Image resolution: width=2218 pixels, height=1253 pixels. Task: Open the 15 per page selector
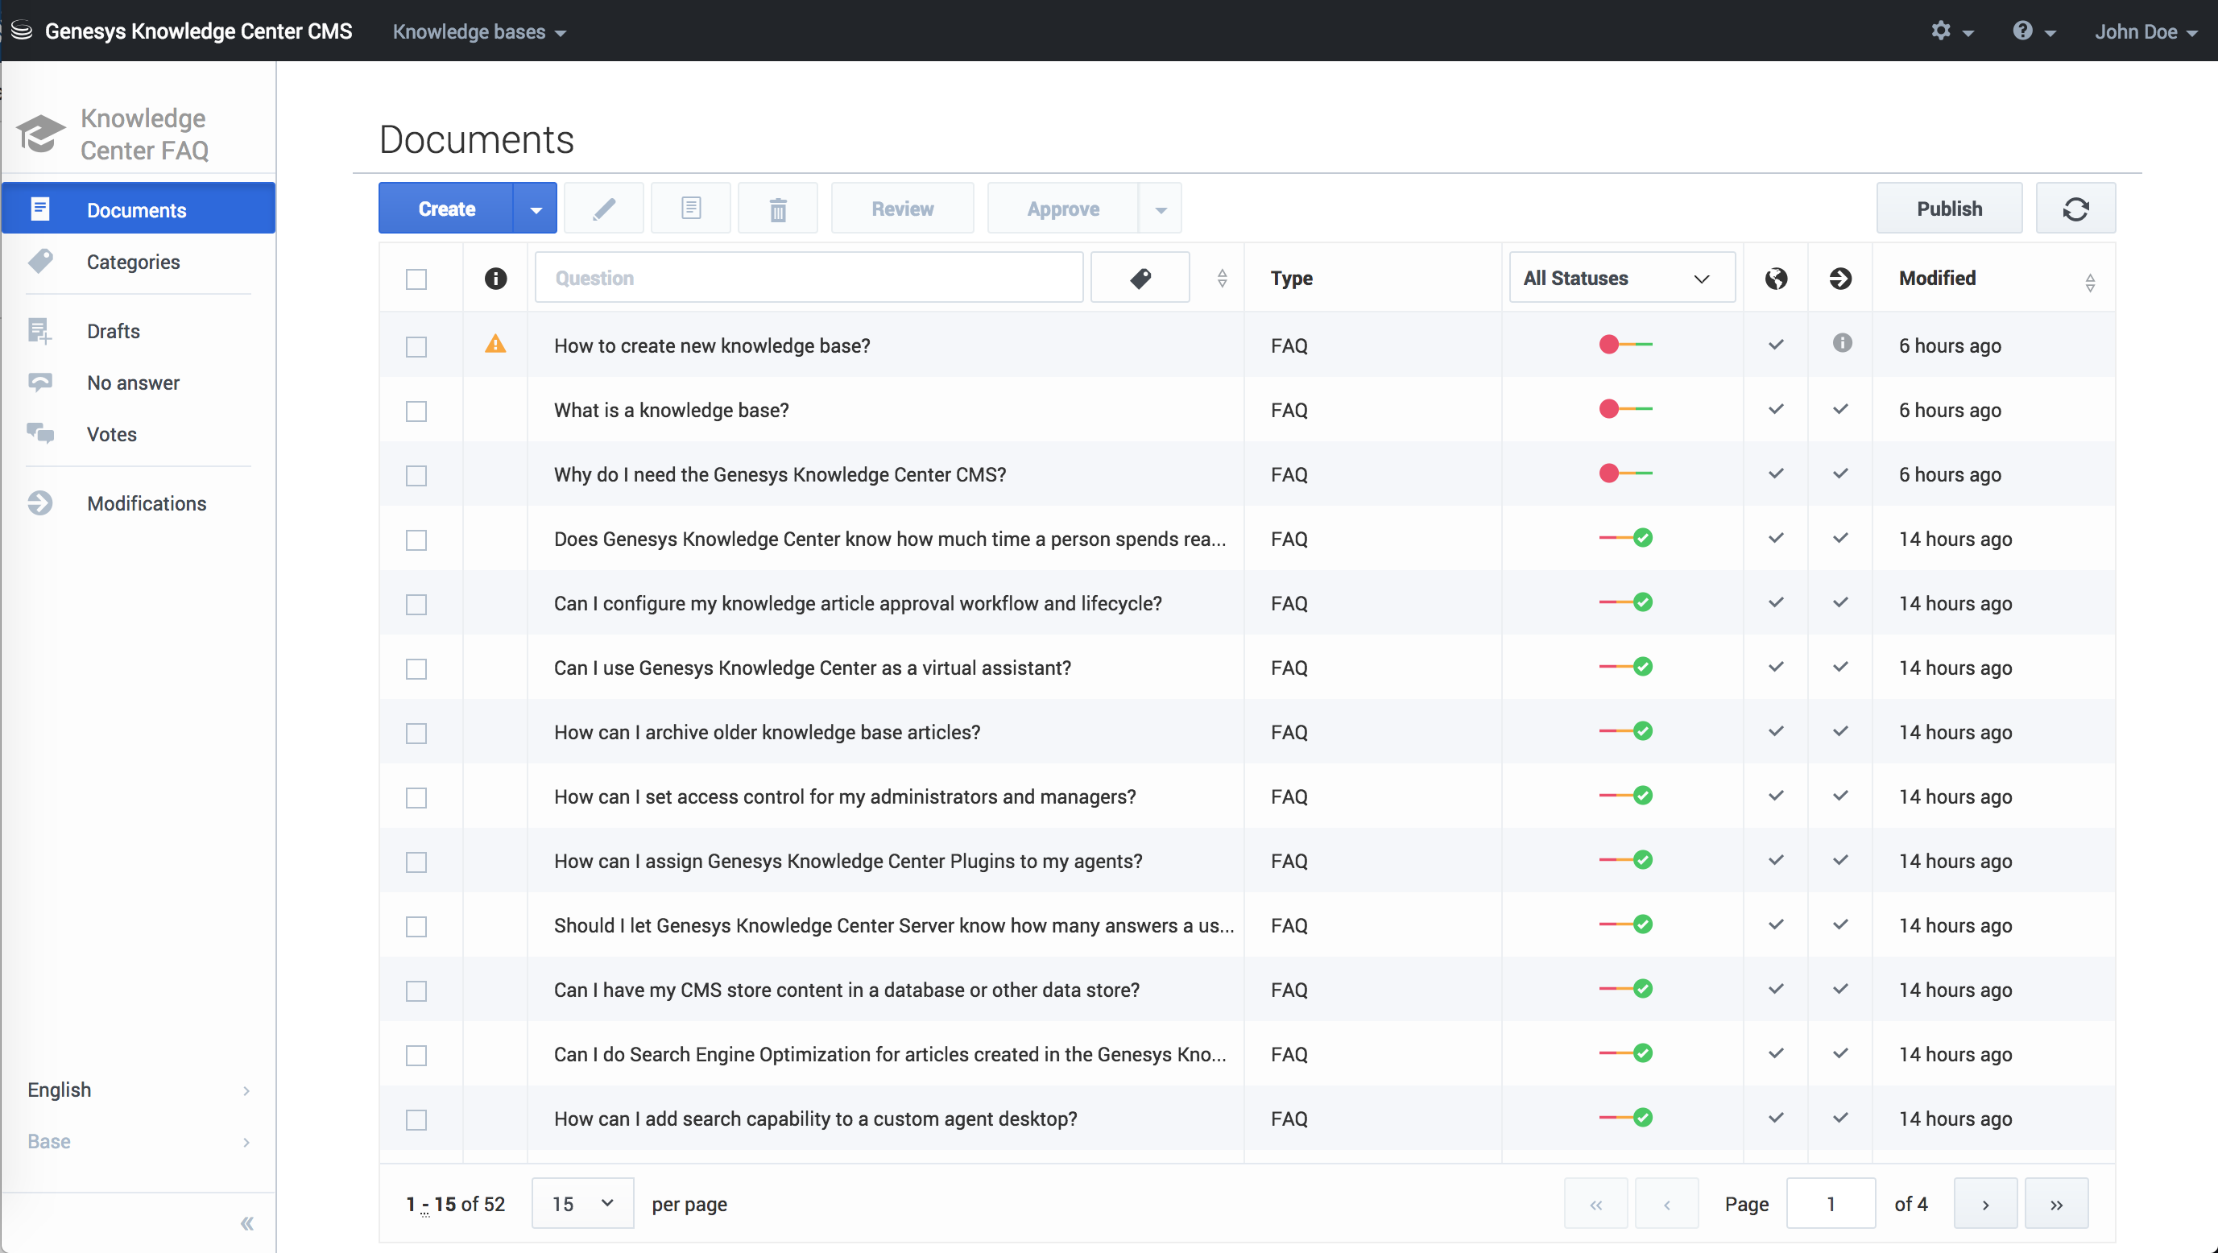pyautogui.click(x=582, y=1203)
